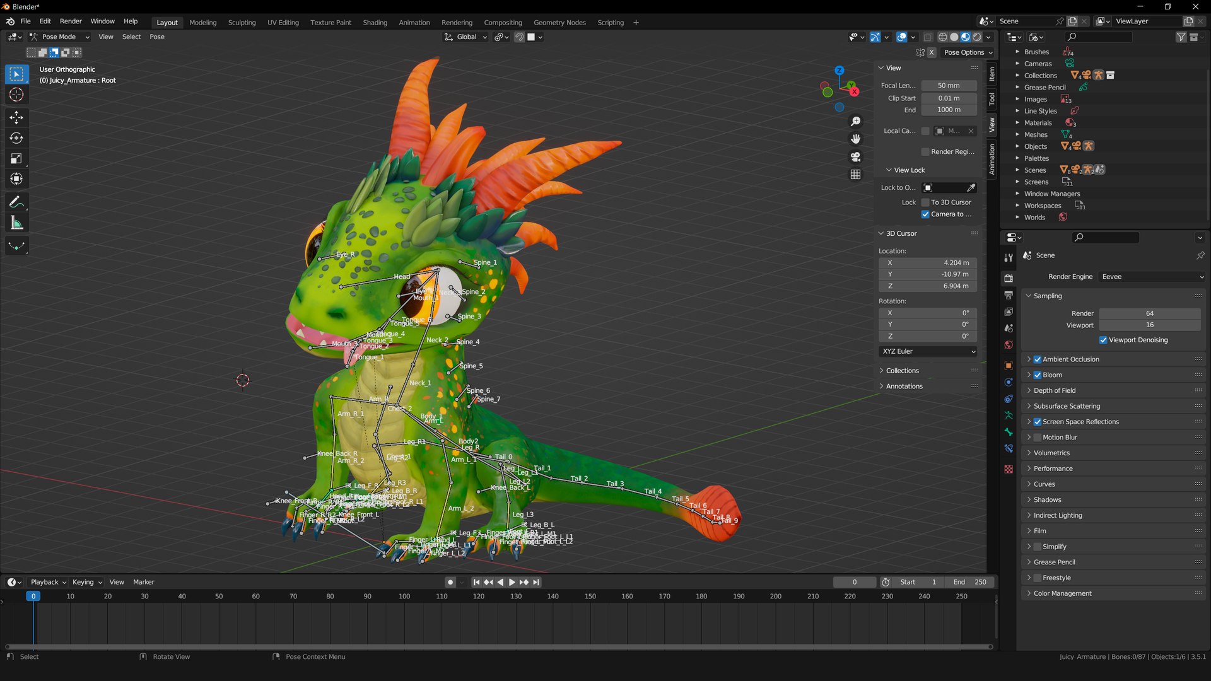1211x681 pixels.
Task: Expand the Materials outliner row
Action: click(1017, 123)
